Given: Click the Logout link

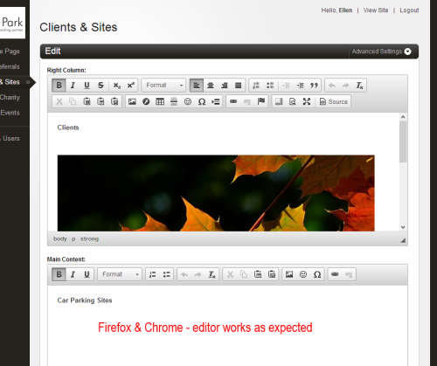Looking at the screenshot, I should click(409, 10).
